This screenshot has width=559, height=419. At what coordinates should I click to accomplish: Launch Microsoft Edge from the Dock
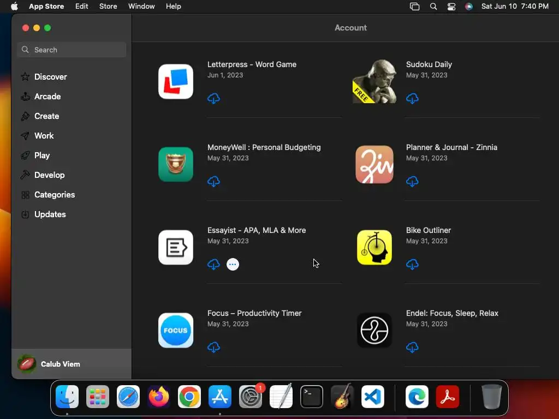(417, 397)
